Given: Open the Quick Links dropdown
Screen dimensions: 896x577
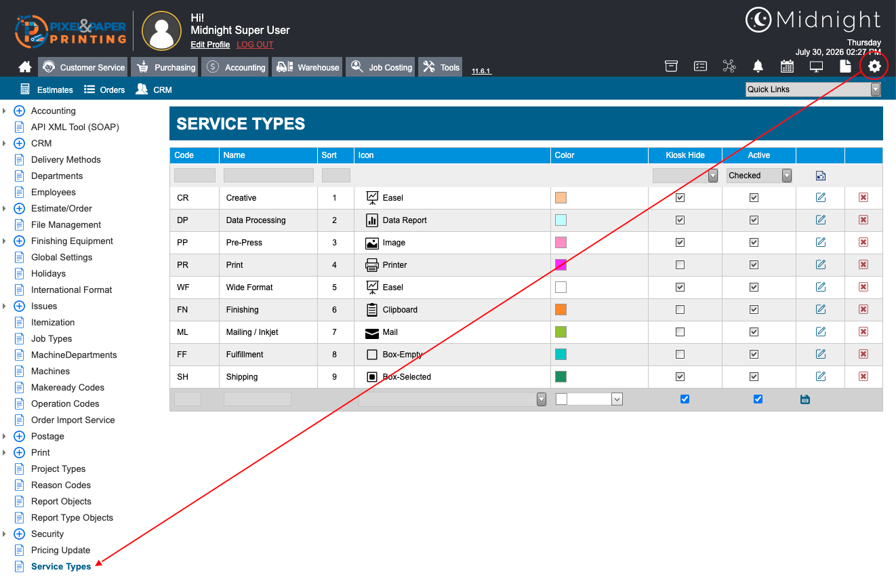Looking at the screenshot, I should 813,89.
